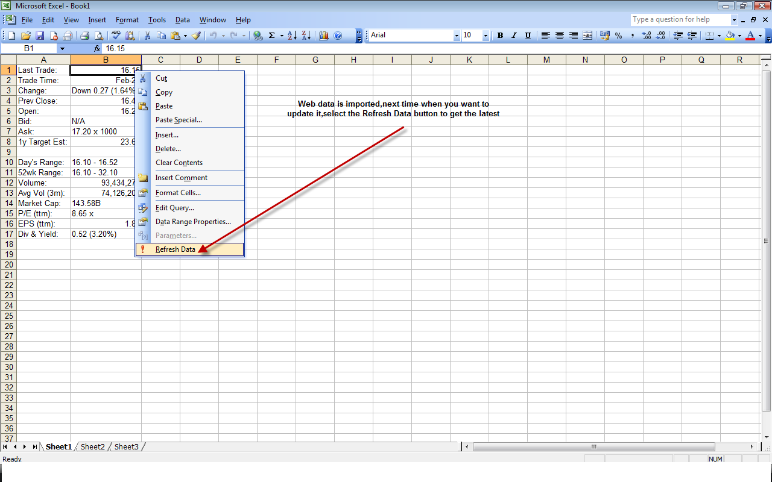Select Format Cells from the context menu
Image resolution: width=772 pixels, height=482 pixels.
pos(190,193)
